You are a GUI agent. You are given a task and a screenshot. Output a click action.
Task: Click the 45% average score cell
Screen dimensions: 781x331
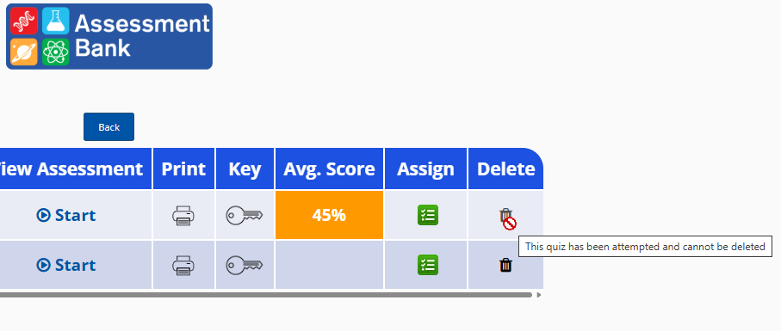pos(329,215)
